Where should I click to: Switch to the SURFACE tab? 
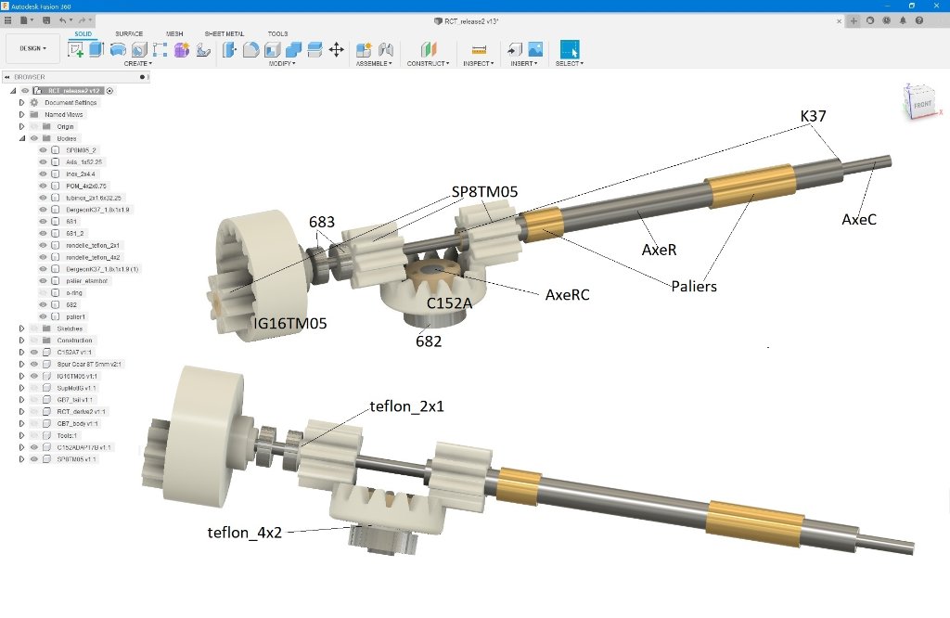click(x=129, y=33)
